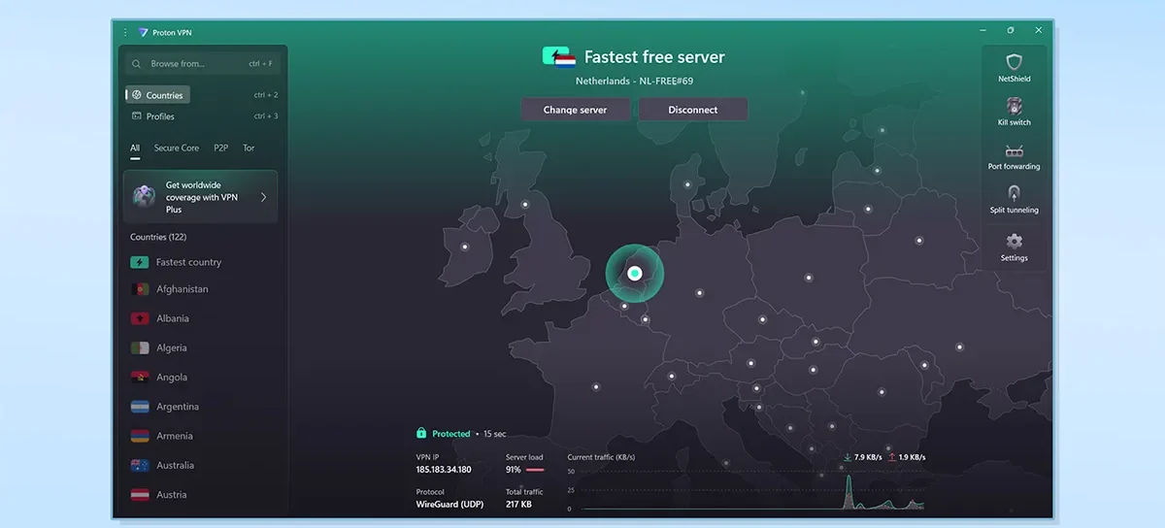This screenshot has height=528, width=1165.
Task: Select the All filter tab
Action: pyautogui.click(x=135, y=148)
